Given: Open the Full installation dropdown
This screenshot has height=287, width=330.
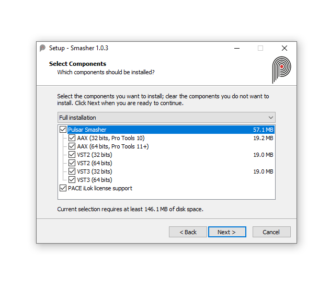Looking at the screenshot, I should [166, 118].
